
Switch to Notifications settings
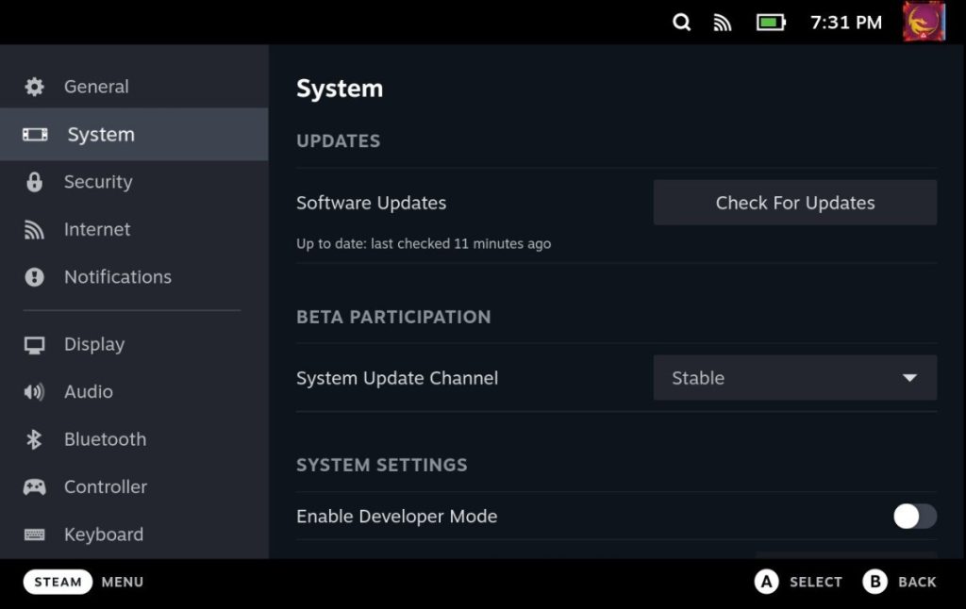(134, 277)
